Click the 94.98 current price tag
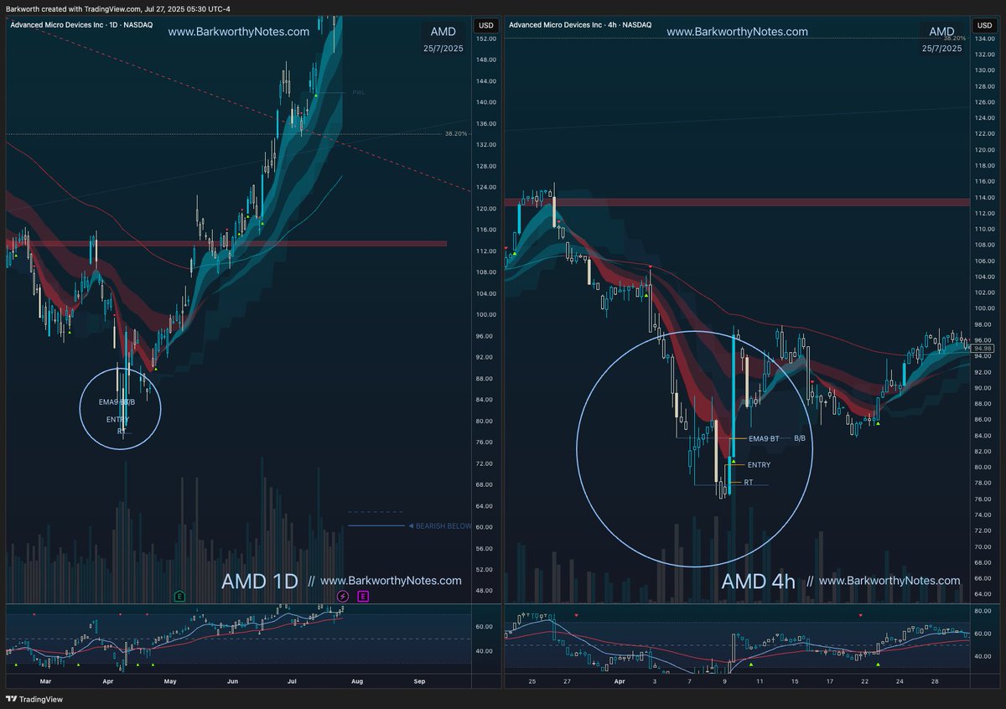Viewport: 1006px width, 709px height. point(984,348)
